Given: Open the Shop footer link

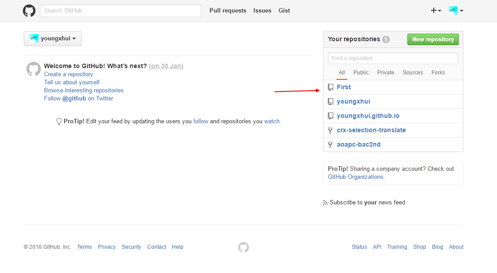Looking at the screenshot, I should coord(419,247).
